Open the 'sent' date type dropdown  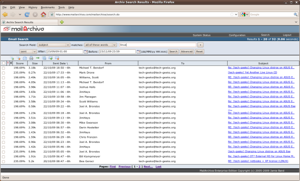tap(28, 51)
